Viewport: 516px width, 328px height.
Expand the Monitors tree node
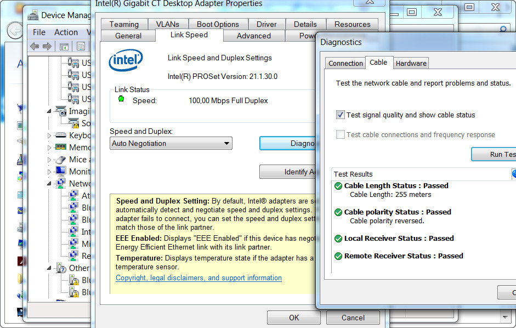[x=49, y=172]
